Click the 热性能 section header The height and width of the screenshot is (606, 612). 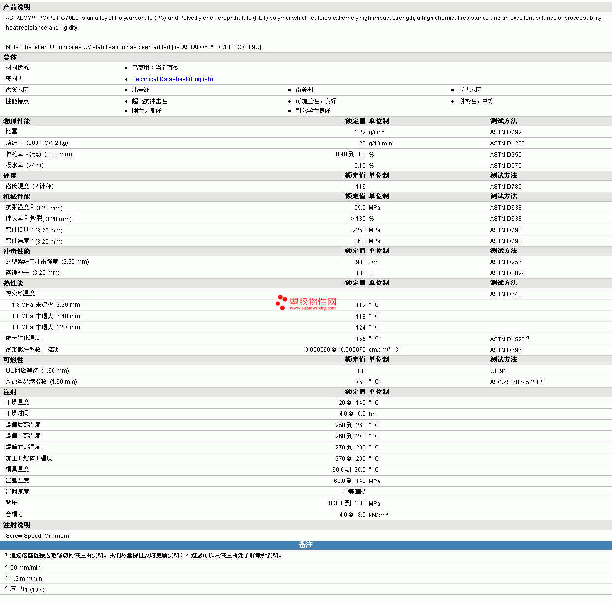(14, 283)
